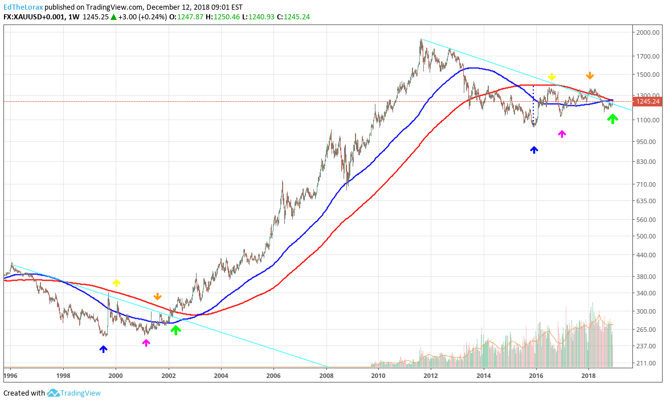Click the 2004 label on time axis

tap(221, 376)
